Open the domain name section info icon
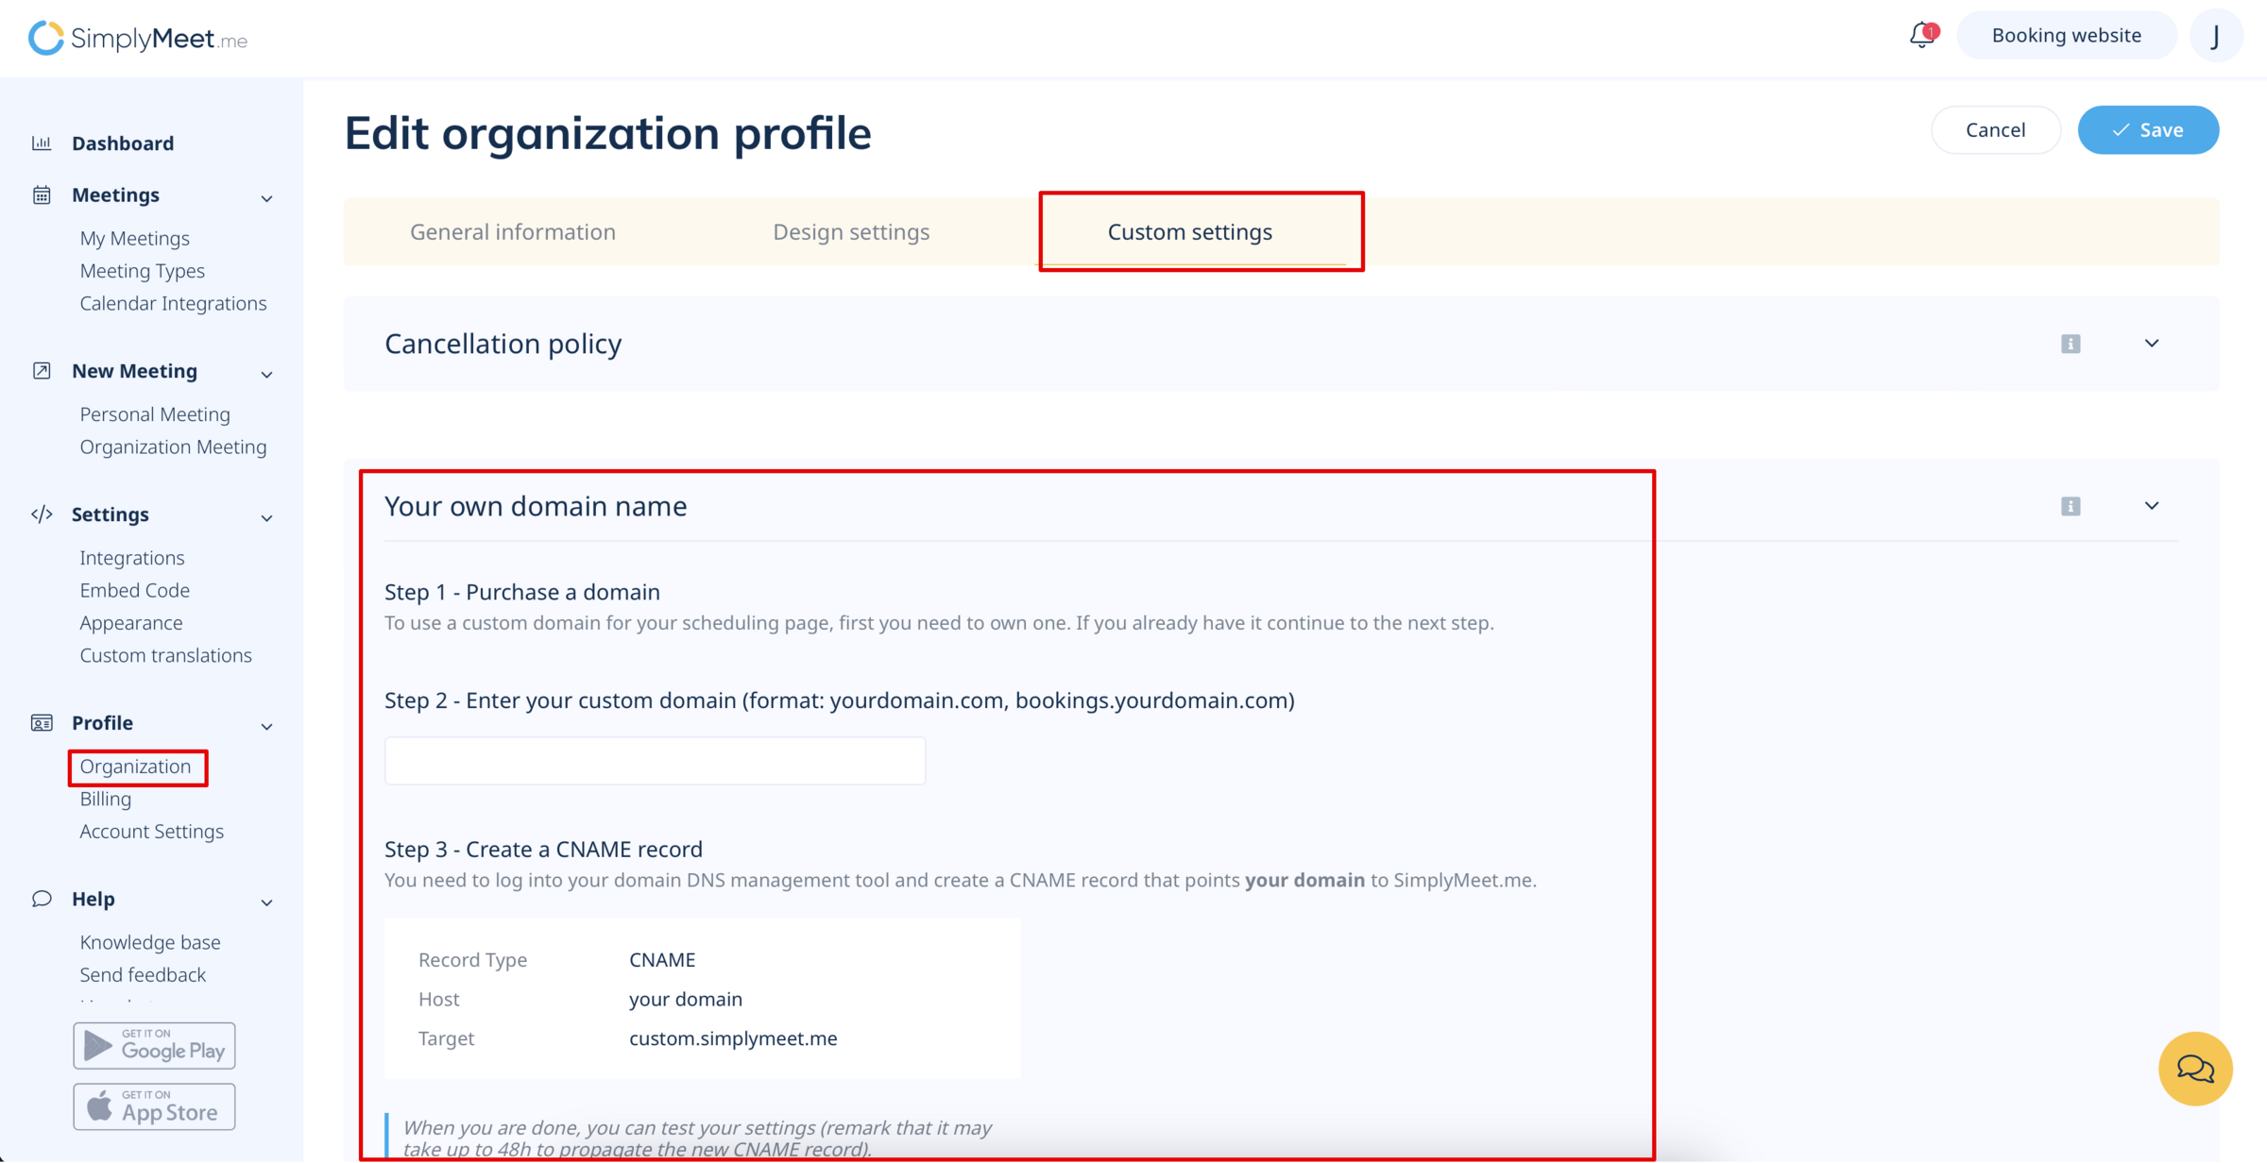2267x1163 pixels. [2071, 506]
